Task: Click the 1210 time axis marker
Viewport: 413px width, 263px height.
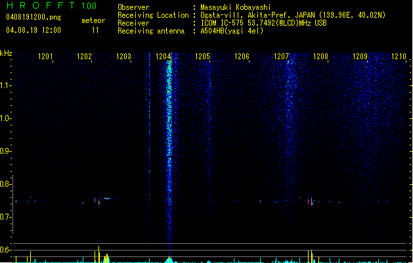Action: (399, 56)
